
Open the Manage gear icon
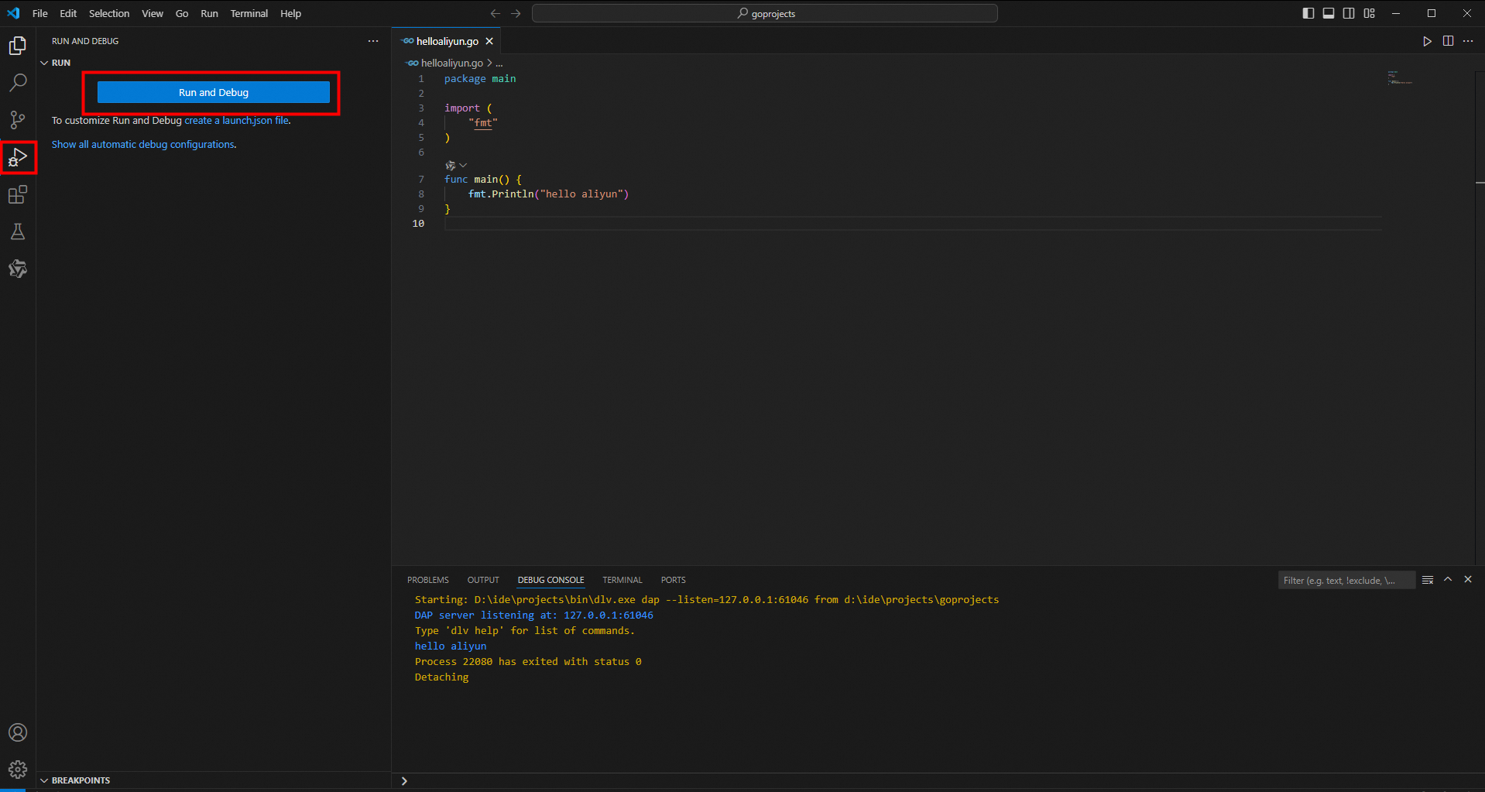point(18,770)
